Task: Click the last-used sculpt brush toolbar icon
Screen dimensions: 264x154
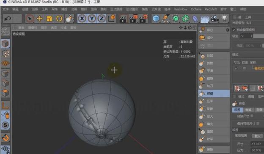Action: (69, 18)
